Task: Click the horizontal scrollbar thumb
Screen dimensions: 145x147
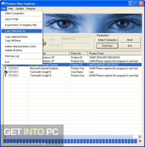Action: (70, 136)
